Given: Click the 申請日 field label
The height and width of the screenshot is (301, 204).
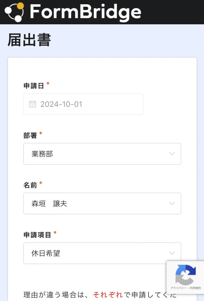Looking at the screenshot, I should (34, 86).
